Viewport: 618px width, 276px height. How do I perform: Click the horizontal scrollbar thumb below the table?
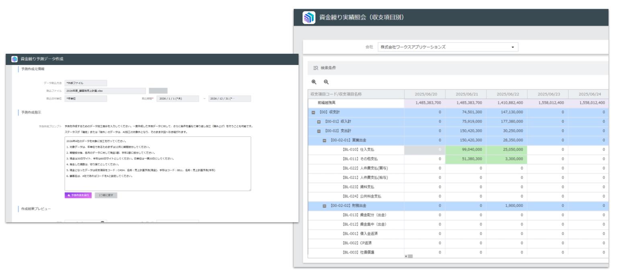[410, 256]
